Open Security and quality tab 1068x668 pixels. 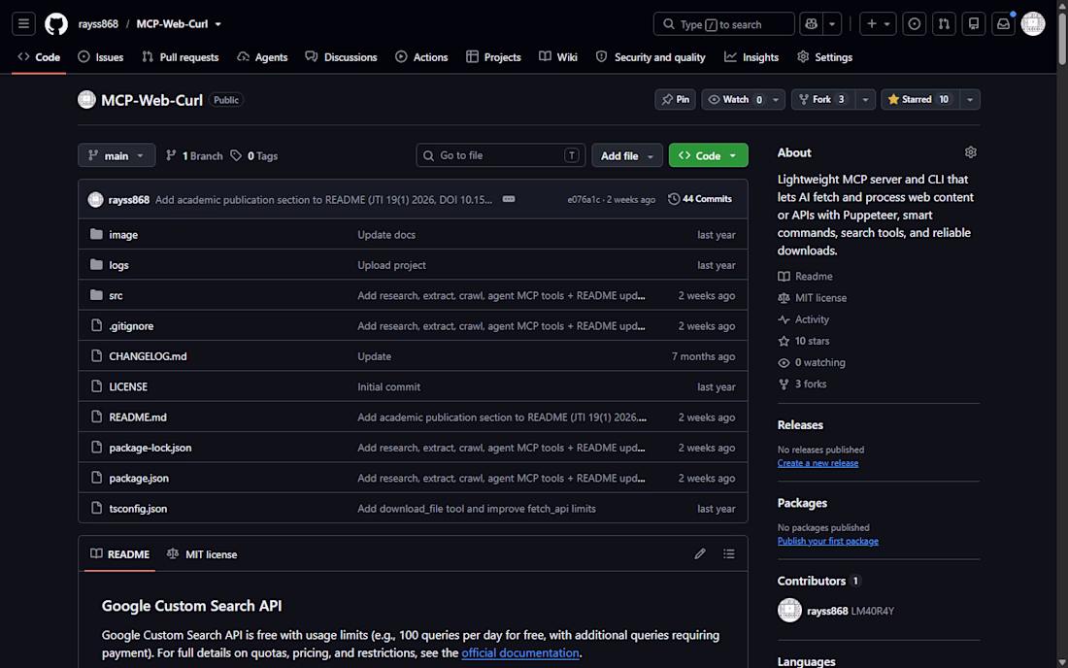651,57
